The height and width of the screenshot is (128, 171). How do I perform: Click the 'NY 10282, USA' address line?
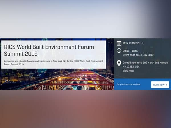(x=131, y=67)
